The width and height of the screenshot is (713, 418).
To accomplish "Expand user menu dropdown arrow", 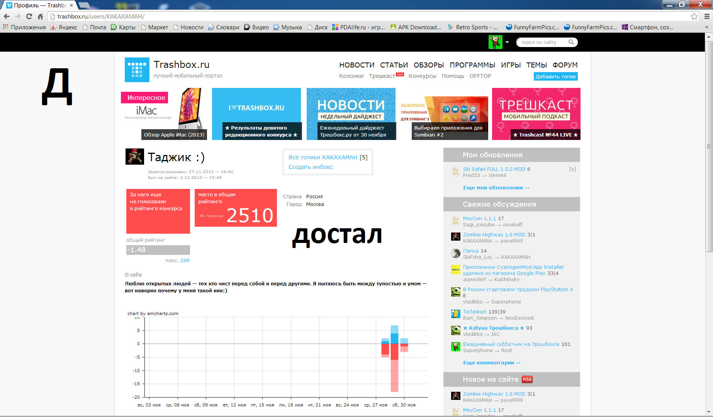I will [507, 42].
